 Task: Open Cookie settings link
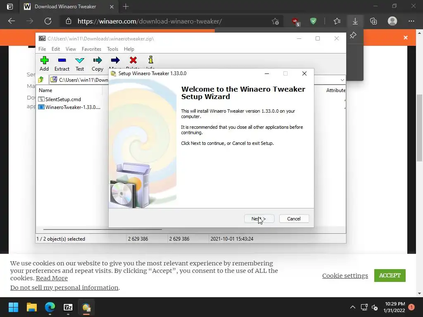[x=345, y=275]
